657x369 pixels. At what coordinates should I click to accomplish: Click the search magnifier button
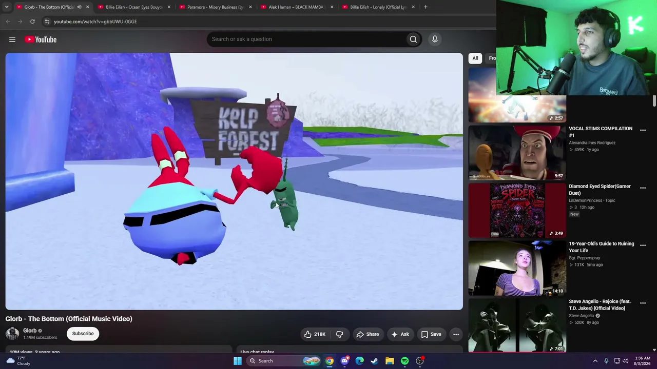413,39
